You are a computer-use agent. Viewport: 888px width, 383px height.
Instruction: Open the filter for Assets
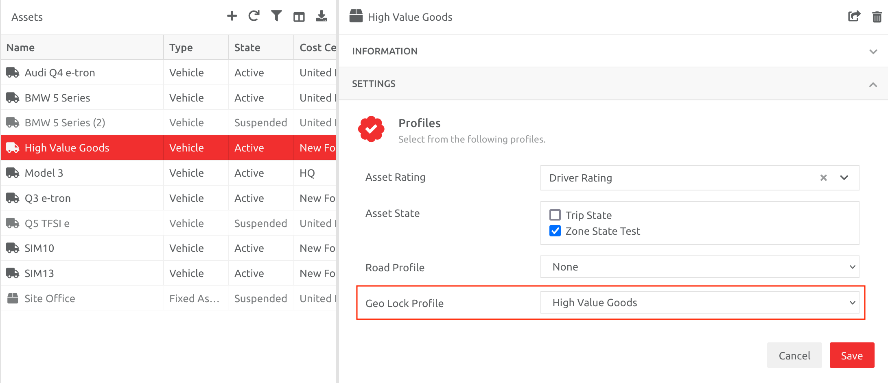276,16
